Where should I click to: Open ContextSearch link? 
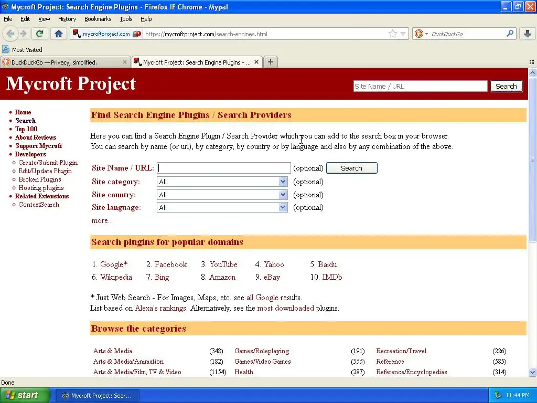tap(39, 205)
